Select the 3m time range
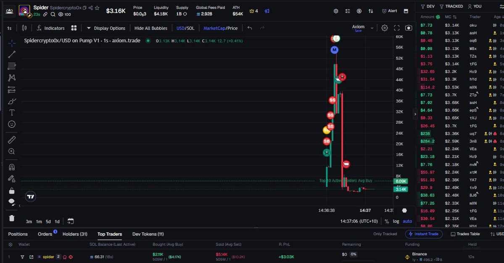This screenshot has width=504, height=263. [x=29, y=221]
